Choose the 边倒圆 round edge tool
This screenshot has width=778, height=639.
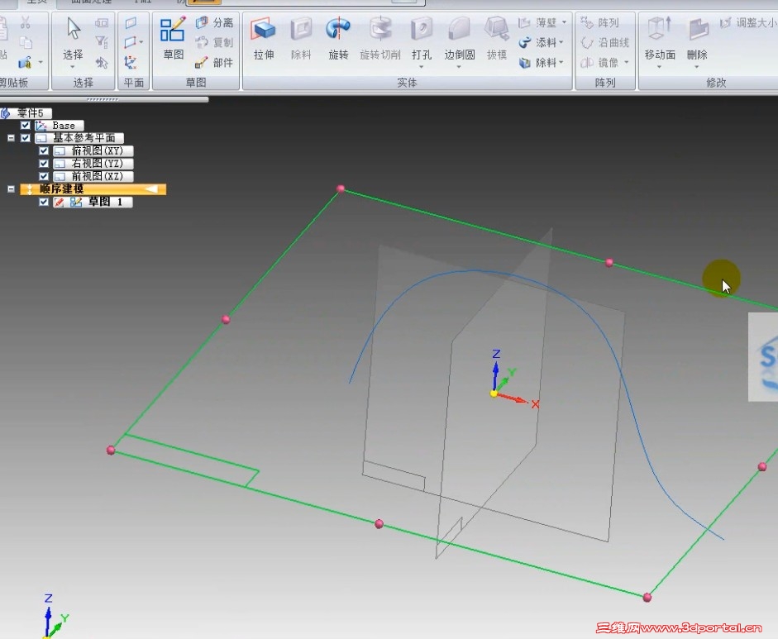[460, 40]
